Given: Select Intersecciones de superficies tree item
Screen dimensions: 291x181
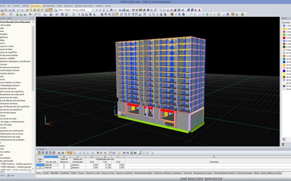Looking at the screenshot, I should (x=12, y=92).
